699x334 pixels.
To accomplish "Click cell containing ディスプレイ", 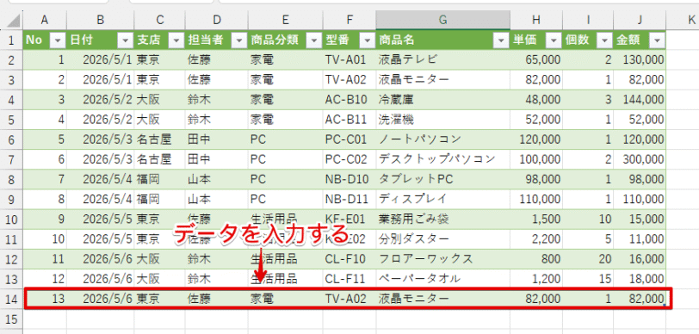I will [443, 199].
